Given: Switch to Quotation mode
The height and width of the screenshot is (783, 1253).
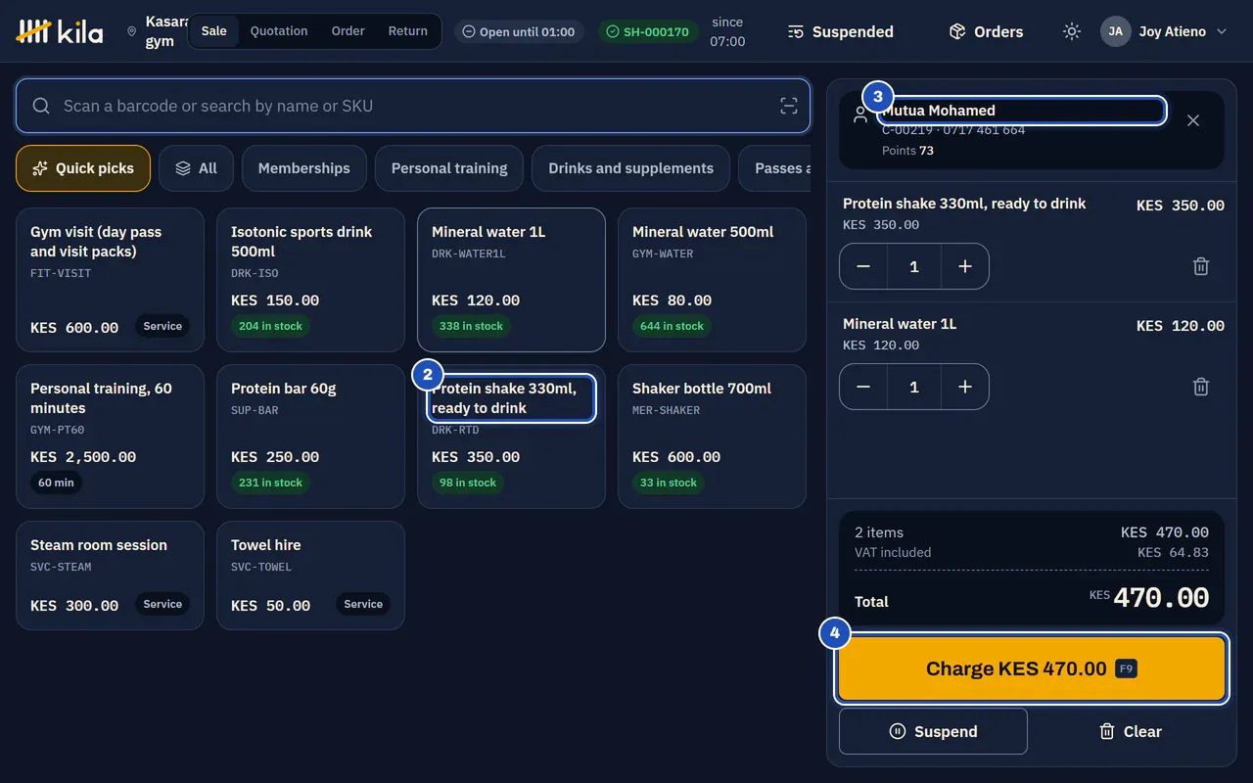Looking at the screenshot, I should click(279, 31).
